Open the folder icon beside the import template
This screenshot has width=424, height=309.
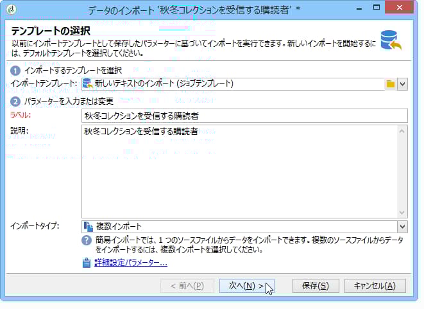(391, 84)
